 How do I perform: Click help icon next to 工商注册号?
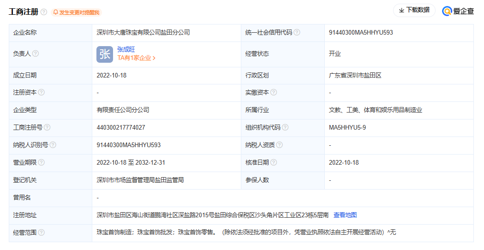(47, 127)
